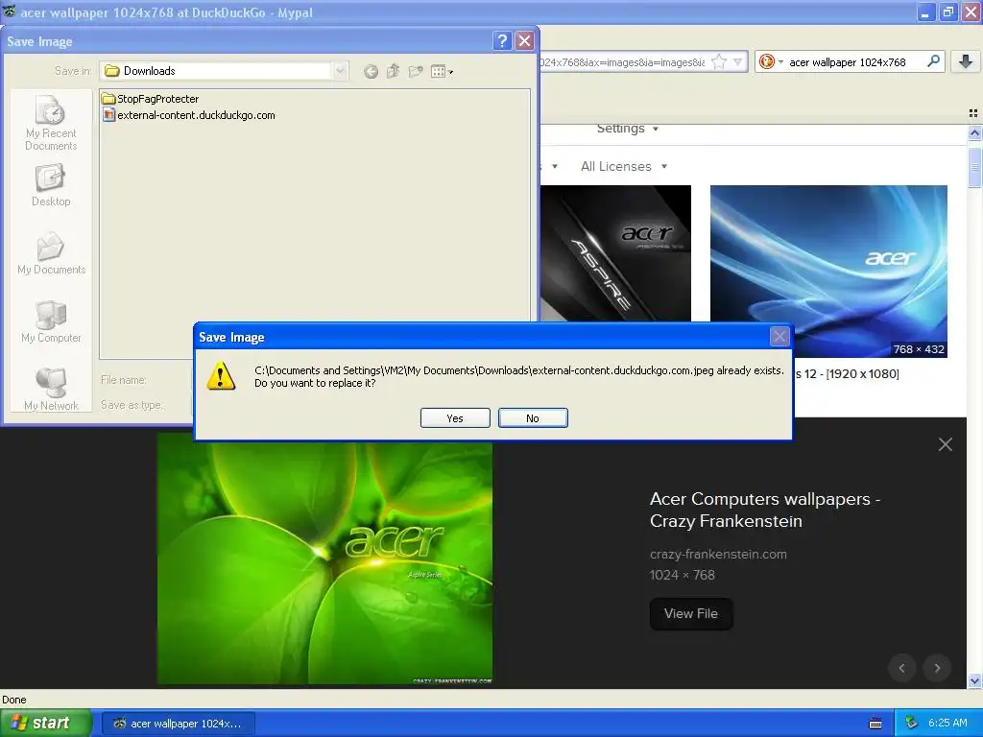
Task: Select external-content.duckduckgo.com file
Action: pos(189,115)
